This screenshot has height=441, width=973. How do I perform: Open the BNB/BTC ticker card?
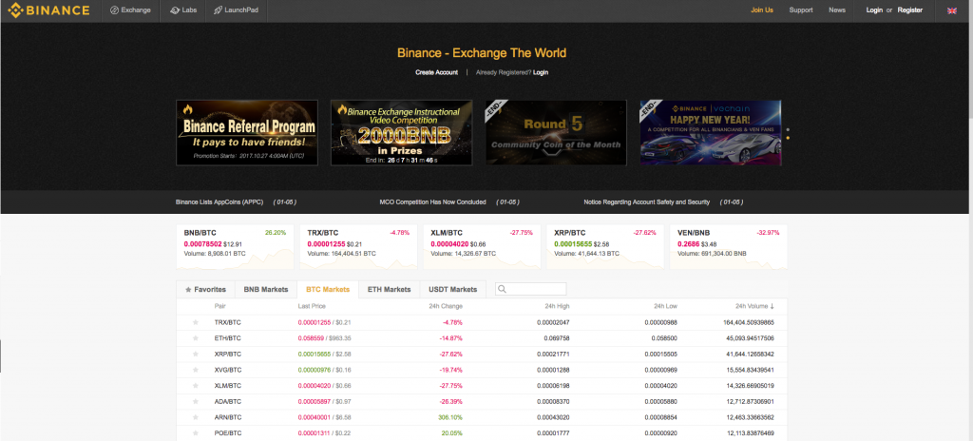coord(235,244)
